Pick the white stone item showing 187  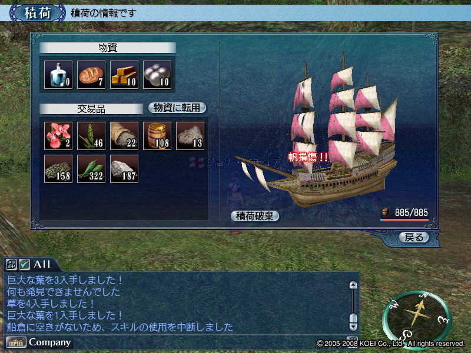point(124,169)
